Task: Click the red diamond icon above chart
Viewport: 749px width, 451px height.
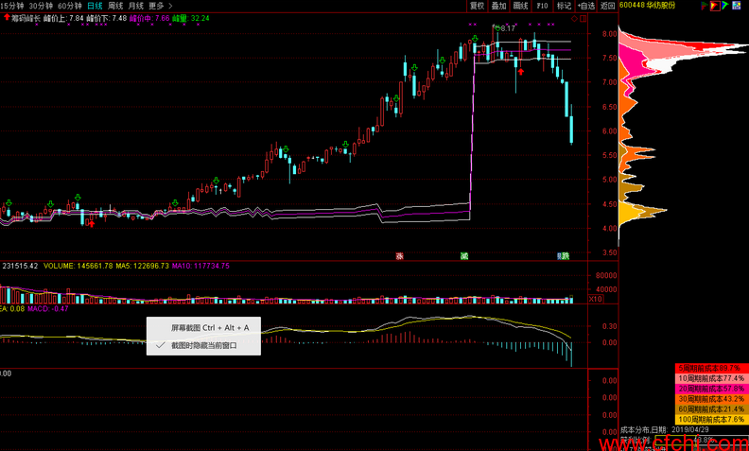Action: (575, 18)
